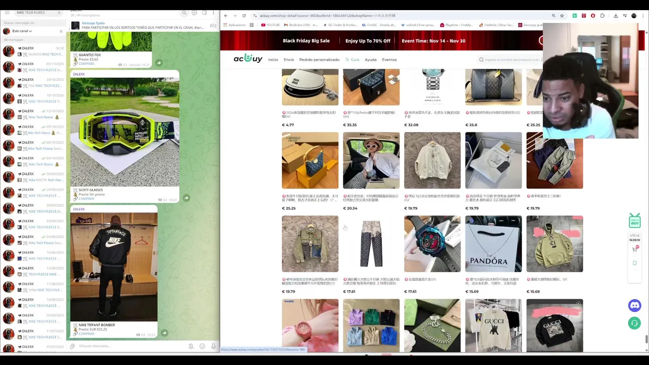This screenshot has width=649, height=365.
Task: Focus the acbuy product search field
Action: click(510, 60)
